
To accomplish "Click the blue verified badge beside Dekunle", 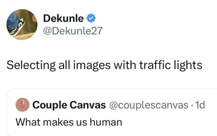I will 91,18.
